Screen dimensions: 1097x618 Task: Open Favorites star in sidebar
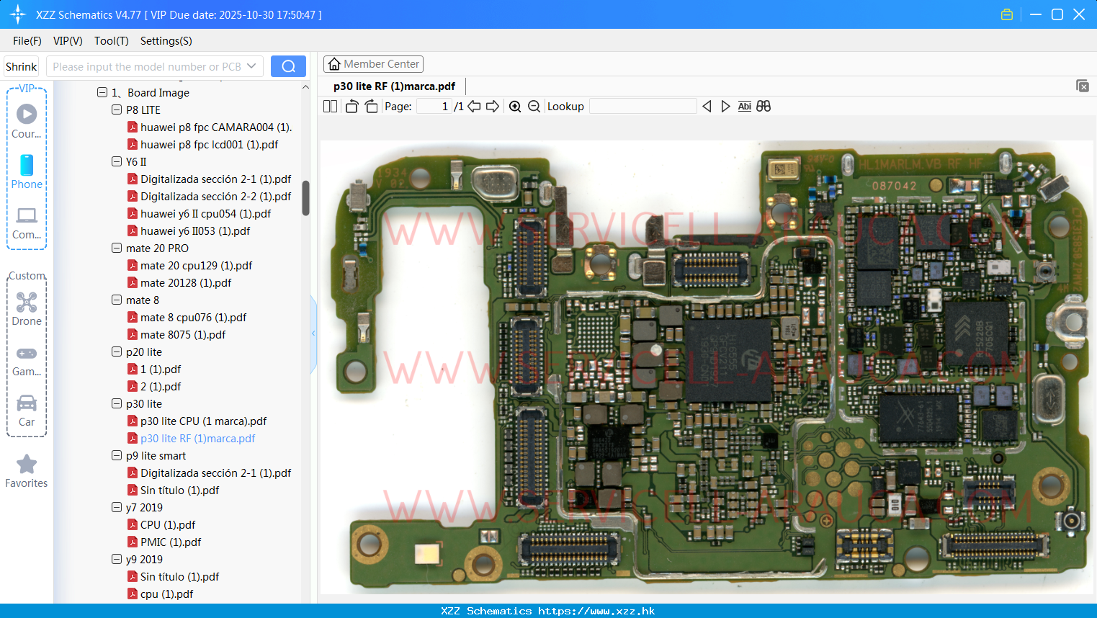click(27, 464)
